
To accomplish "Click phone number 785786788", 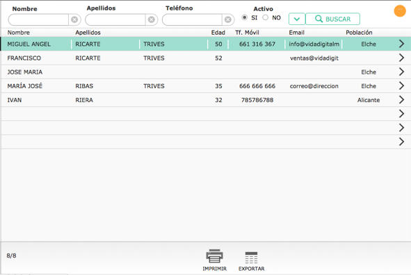I will (x=257, y=100).
